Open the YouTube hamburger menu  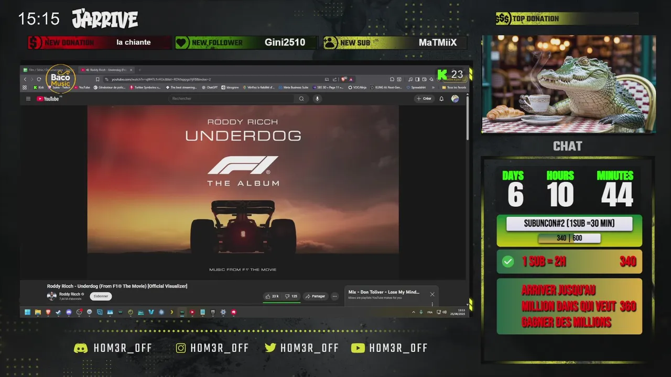point(28,98)
